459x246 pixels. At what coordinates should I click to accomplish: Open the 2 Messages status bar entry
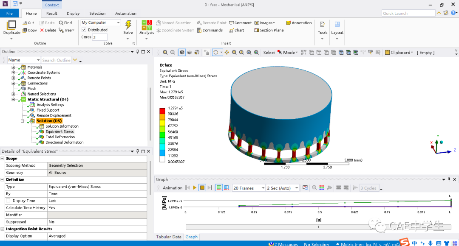point(283,244)
